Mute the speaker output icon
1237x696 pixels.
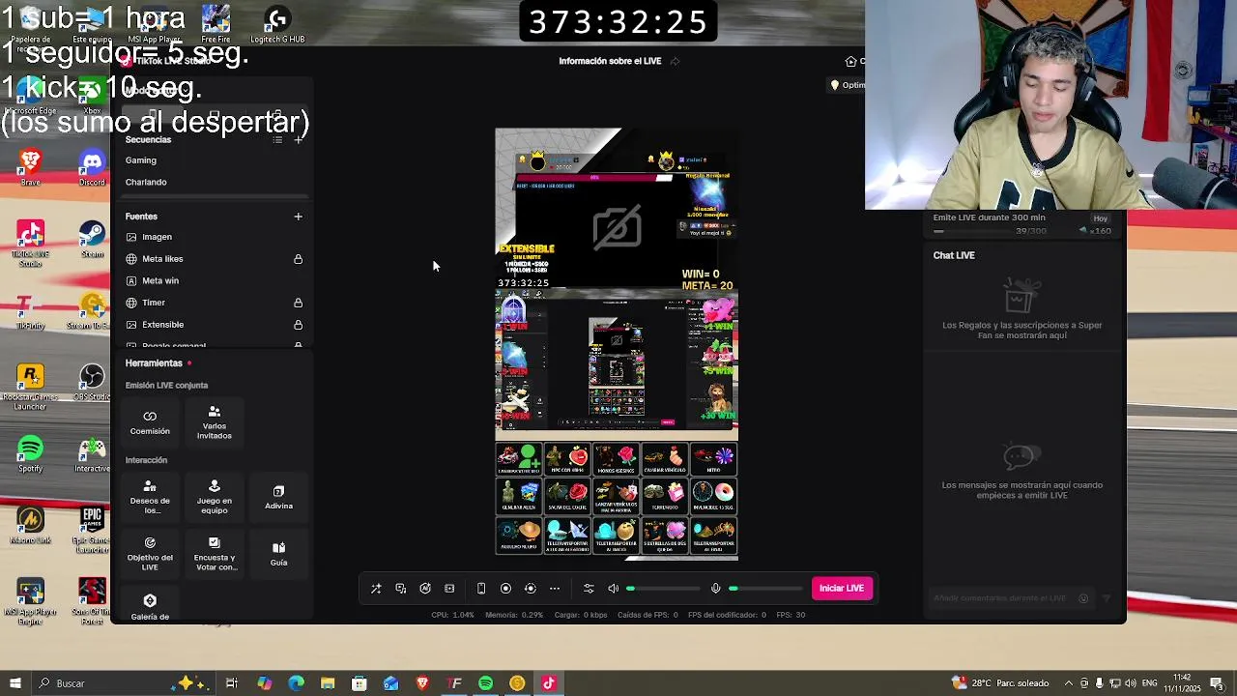click(x=613, y=588)
